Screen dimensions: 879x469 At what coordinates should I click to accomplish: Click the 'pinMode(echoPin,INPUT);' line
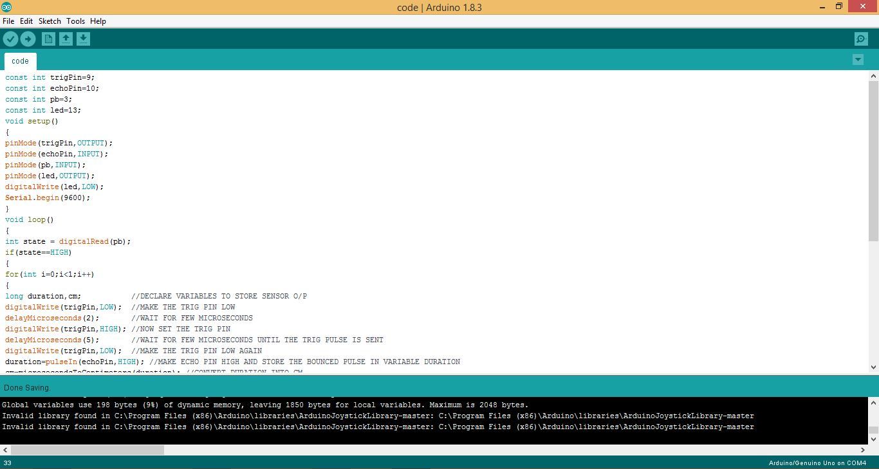[x=57, y=154]
